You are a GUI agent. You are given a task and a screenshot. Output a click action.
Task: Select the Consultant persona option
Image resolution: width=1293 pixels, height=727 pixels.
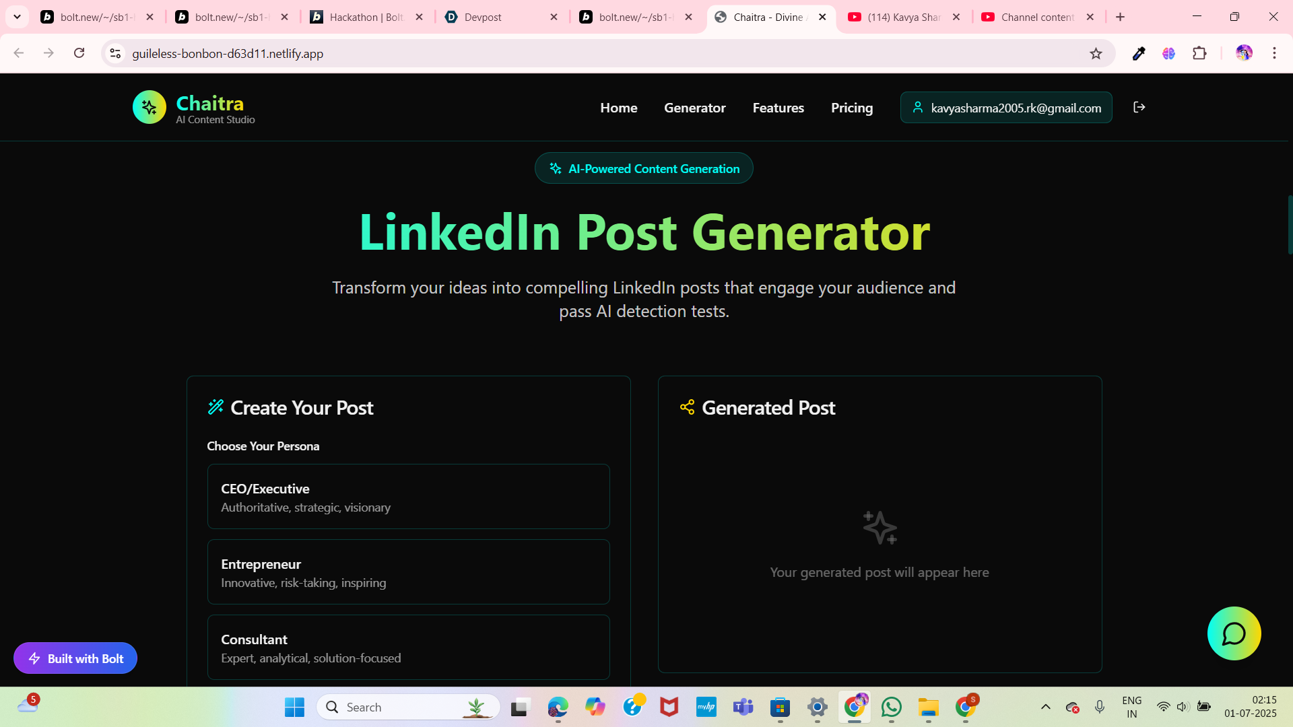coord(408,648)
